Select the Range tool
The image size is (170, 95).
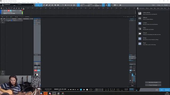pos(41,5)
